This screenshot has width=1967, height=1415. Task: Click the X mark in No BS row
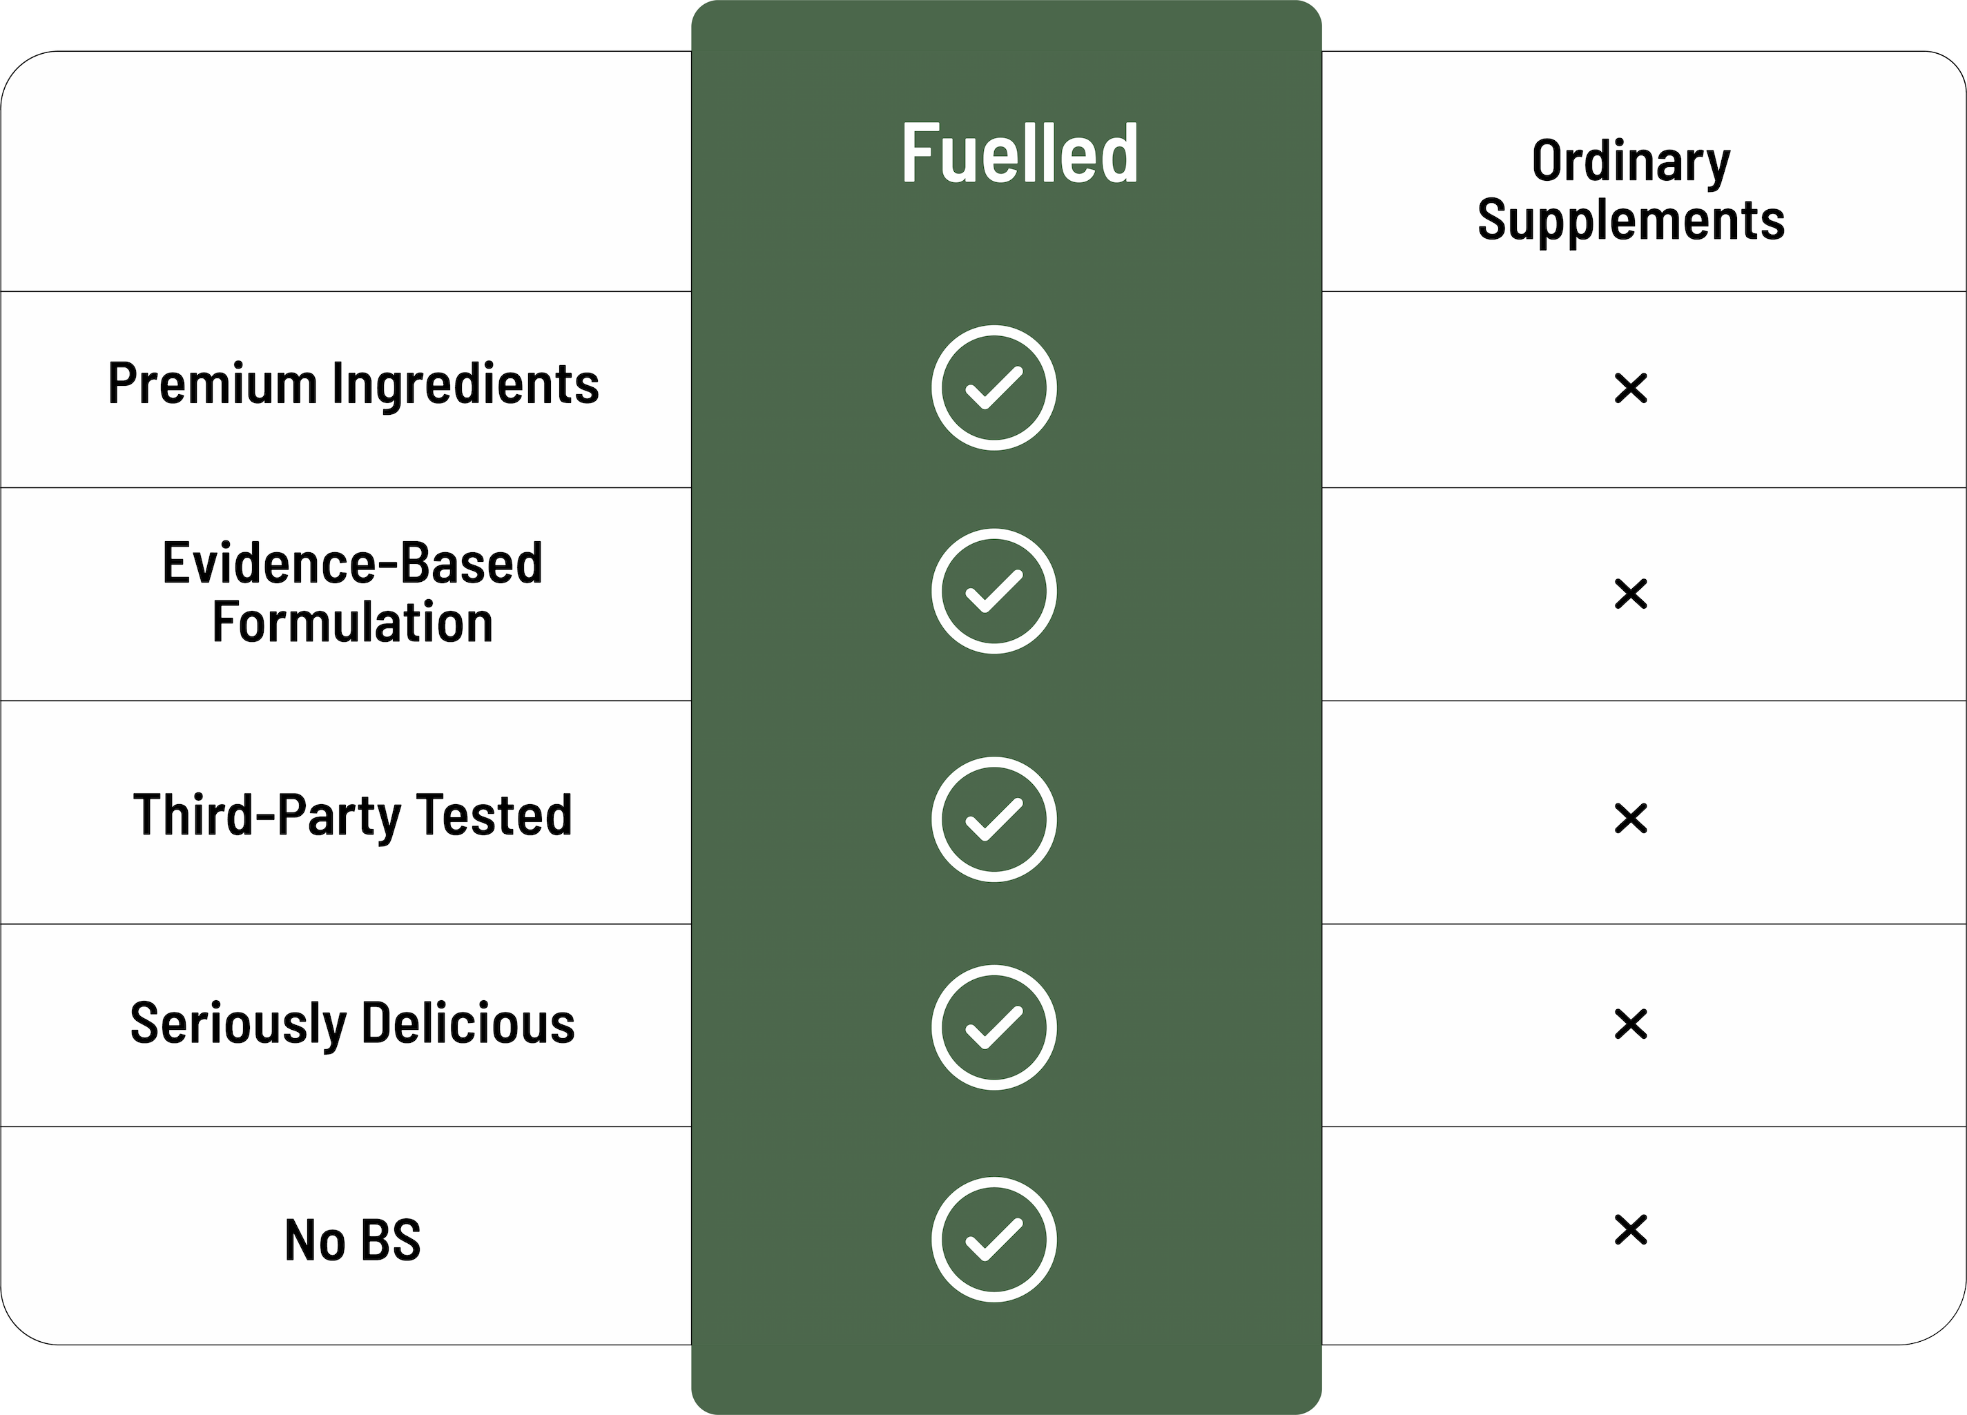click(x=1631, y=1229)
